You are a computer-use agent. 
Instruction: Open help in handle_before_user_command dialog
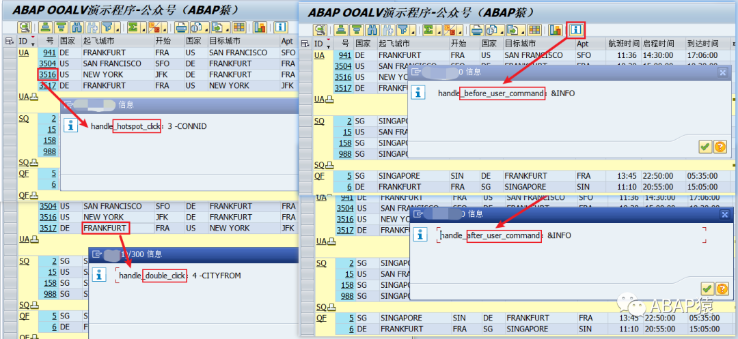tap(720, 147)
